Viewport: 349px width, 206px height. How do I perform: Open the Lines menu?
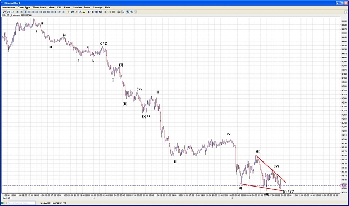click(67, 7)
